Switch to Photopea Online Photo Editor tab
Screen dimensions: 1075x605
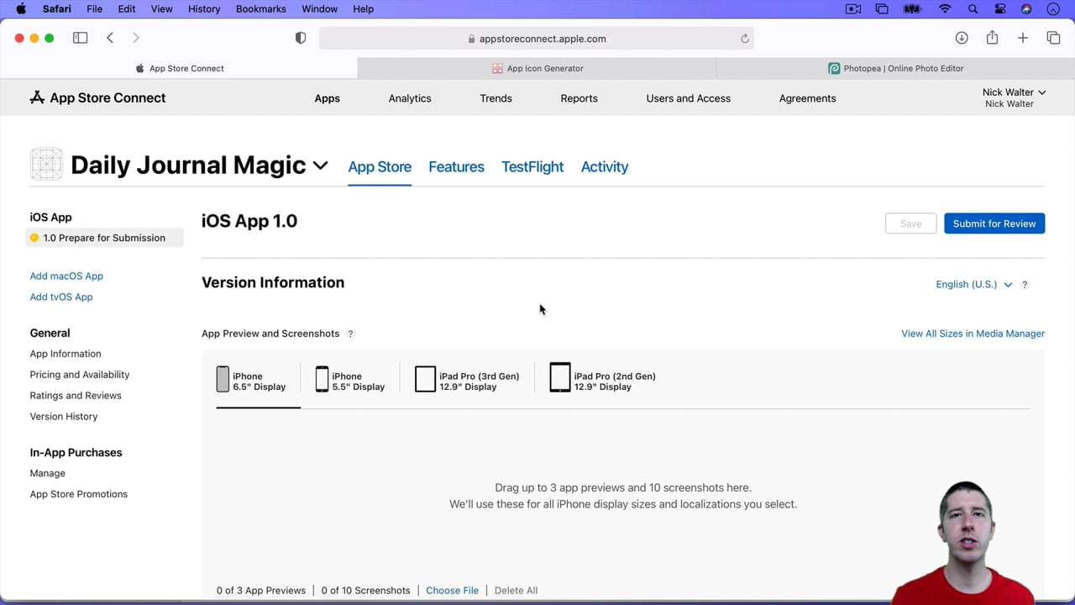895,68
